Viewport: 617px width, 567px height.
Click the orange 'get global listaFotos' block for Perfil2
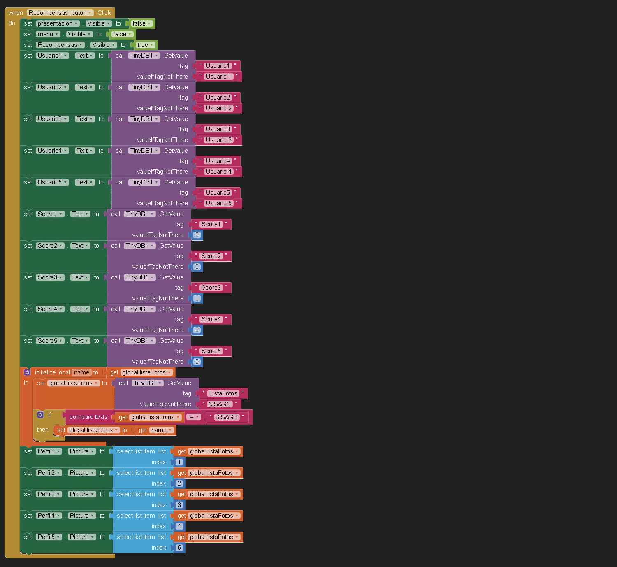click(181, 473)
